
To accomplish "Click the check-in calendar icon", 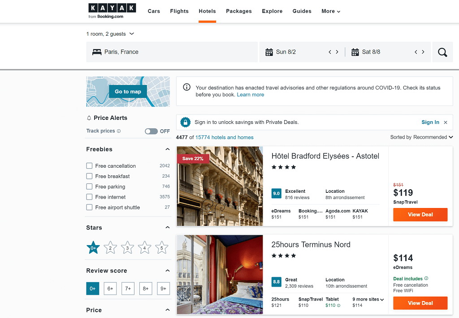I will pyautogui.click(x=269, y=52).
